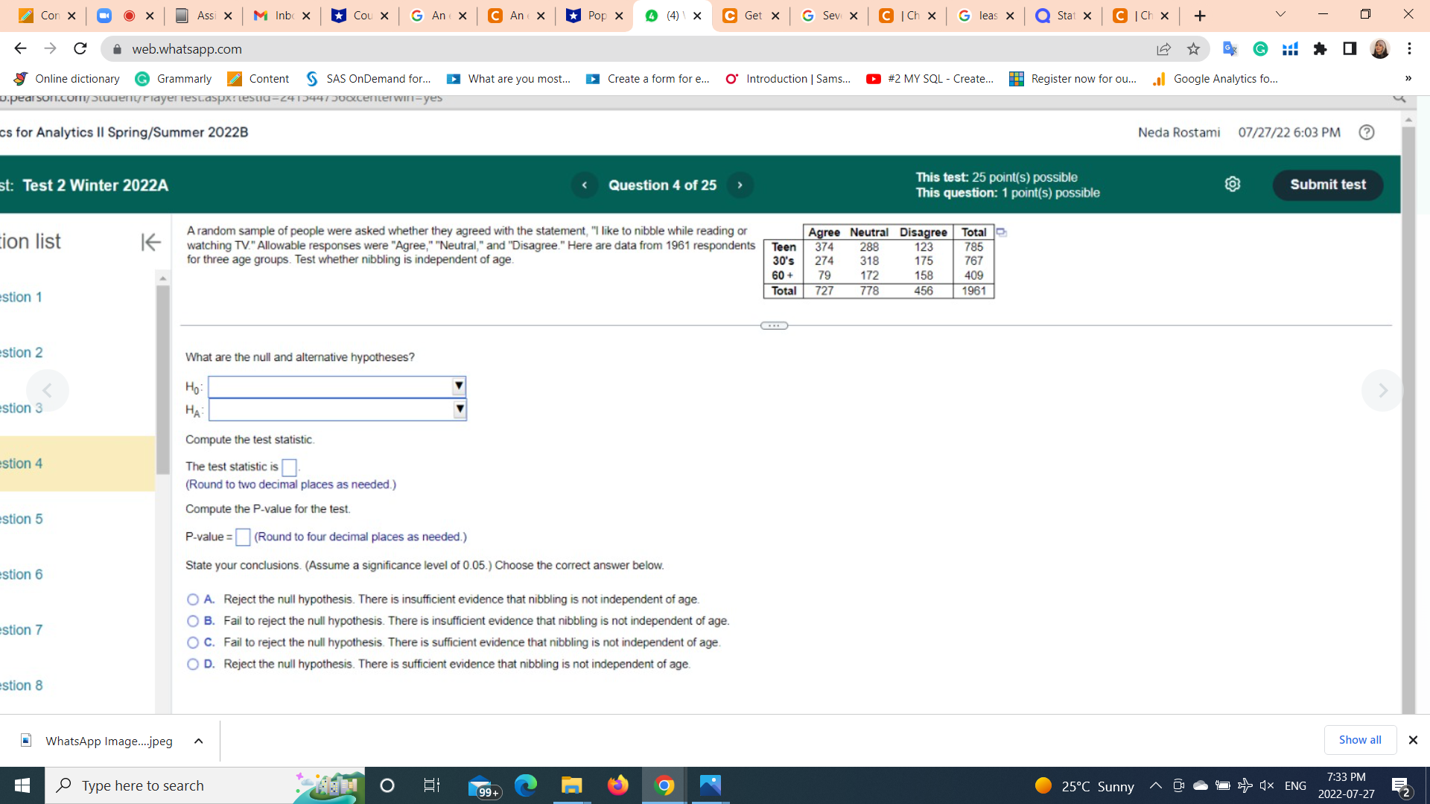Select answer option A radio button
Screen dimensions: 1430x804
coord(193,599)
